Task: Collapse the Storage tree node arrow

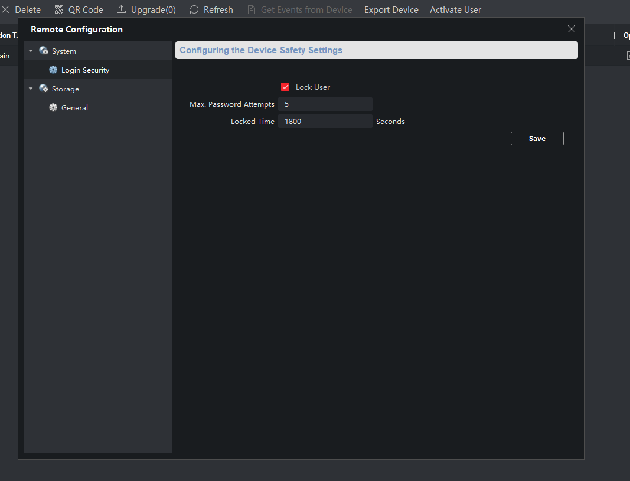Action: [x=31, y=89]
